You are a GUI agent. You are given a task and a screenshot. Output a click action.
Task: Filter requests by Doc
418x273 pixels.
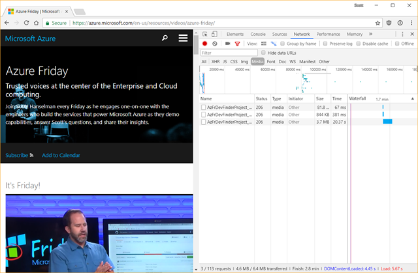tap(282, 62)
